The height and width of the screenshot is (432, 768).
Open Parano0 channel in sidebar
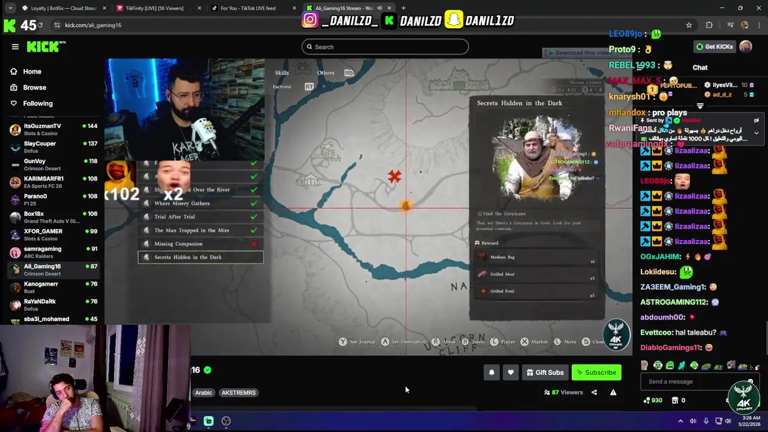(x=53, y=199)
